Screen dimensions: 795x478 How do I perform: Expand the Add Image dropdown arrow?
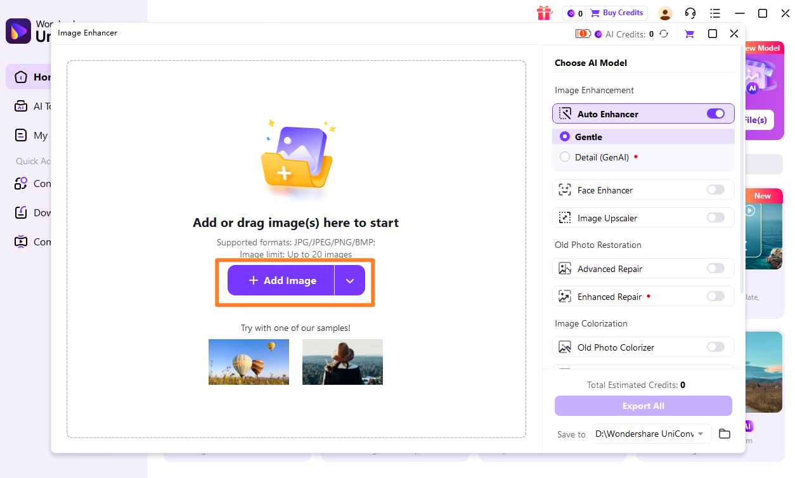[x=350, y=281]
